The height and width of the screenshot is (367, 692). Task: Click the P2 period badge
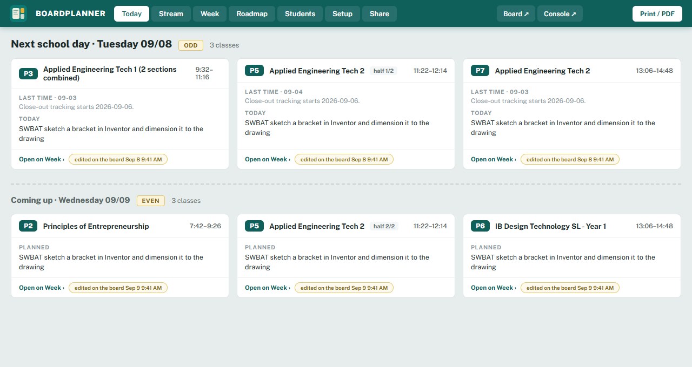pyautogui.click(x=28, y=226)
